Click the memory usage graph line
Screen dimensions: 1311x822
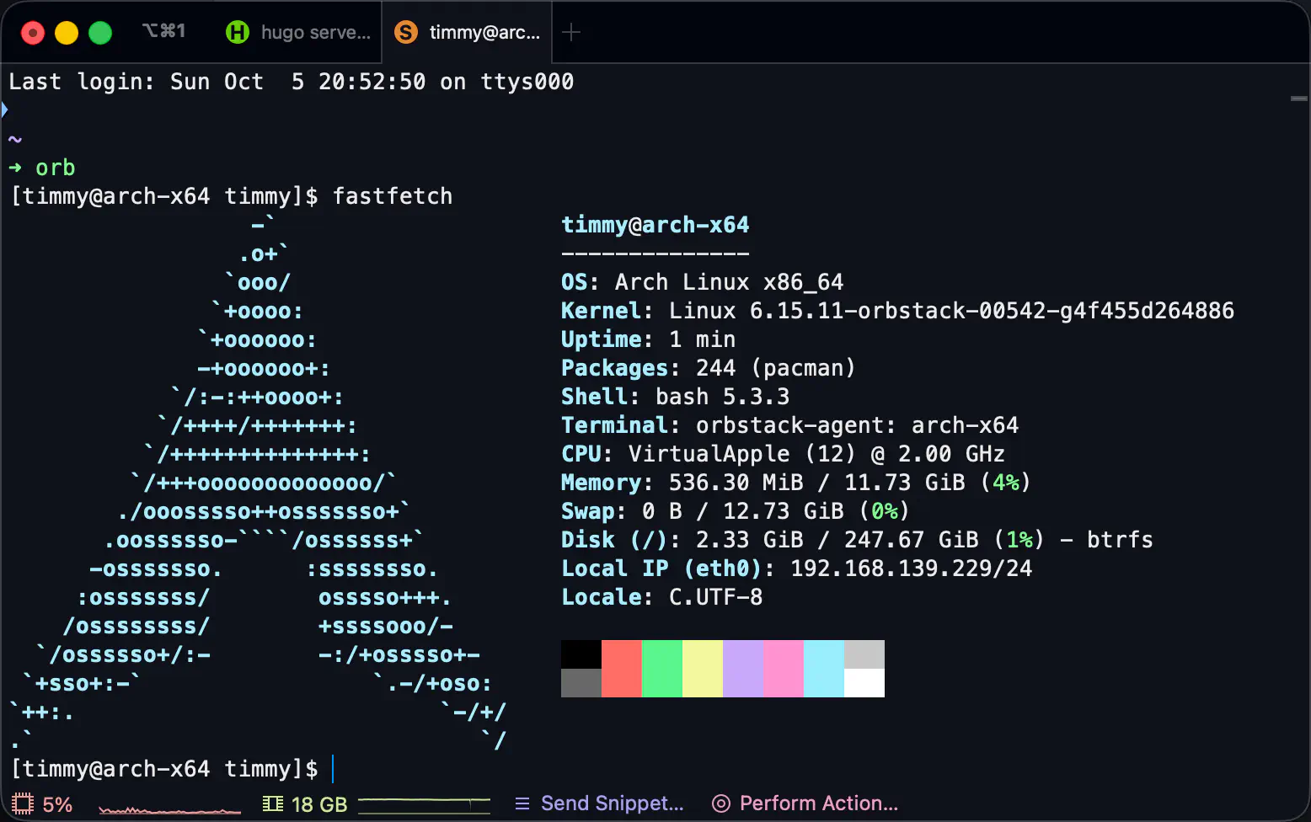pyautogui.click(x=424, y=803)
